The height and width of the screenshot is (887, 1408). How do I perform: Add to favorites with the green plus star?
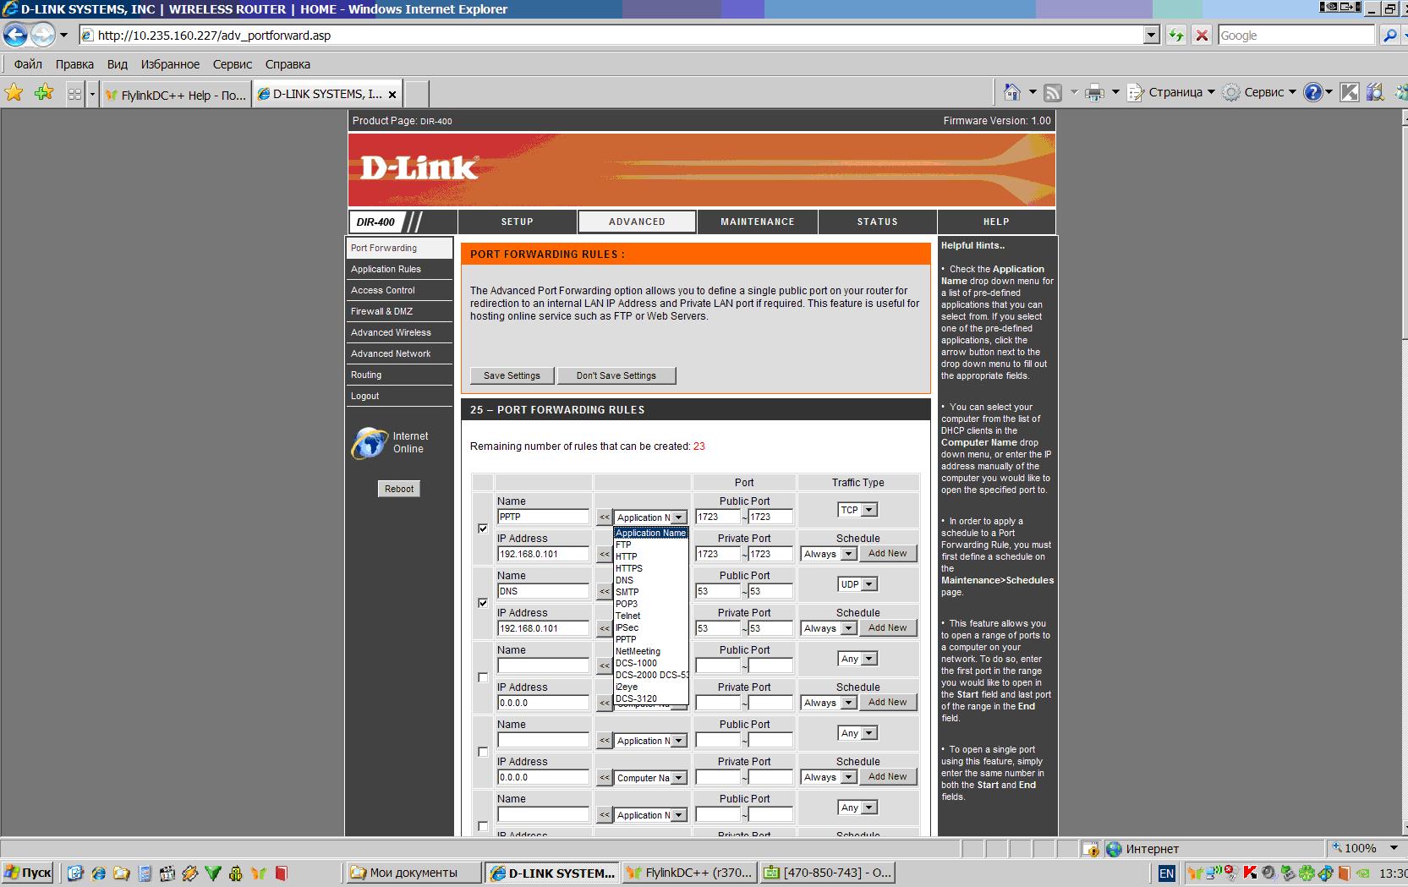click(44, 93)
